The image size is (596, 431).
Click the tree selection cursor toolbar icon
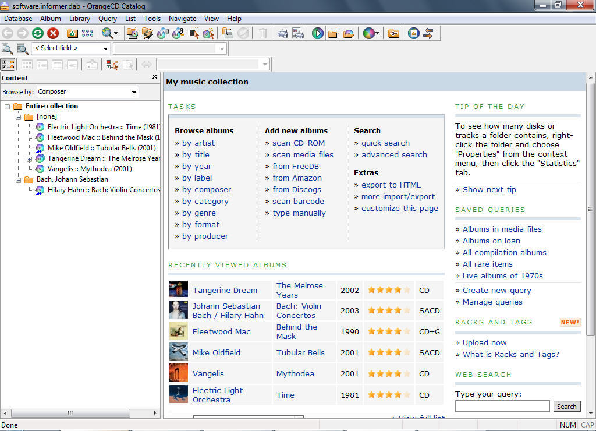click(112, 65)
